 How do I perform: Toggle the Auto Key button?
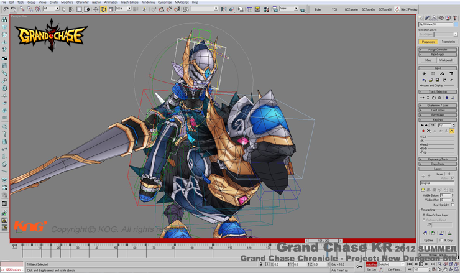click(370, 264)
